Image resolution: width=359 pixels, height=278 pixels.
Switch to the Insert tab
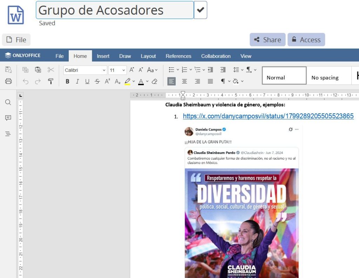tap(103, 56)
